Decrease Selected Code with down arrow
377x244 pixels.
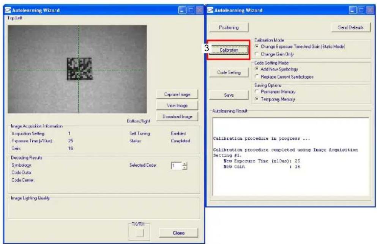click(x=185, y=168)
